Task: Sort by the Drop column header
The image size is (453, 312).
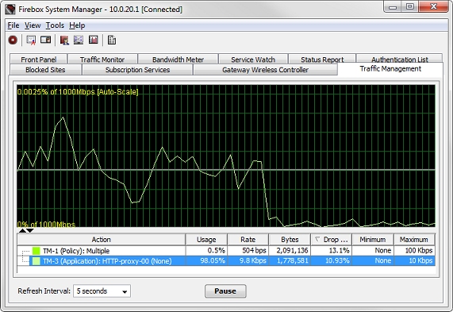Action: pos(332,240)
